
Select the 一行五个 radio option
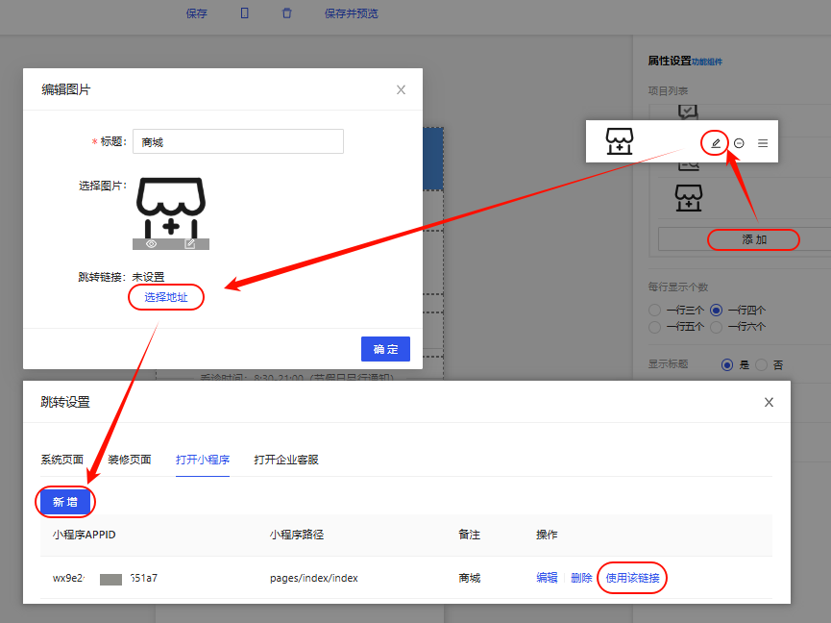coord(655,327)
